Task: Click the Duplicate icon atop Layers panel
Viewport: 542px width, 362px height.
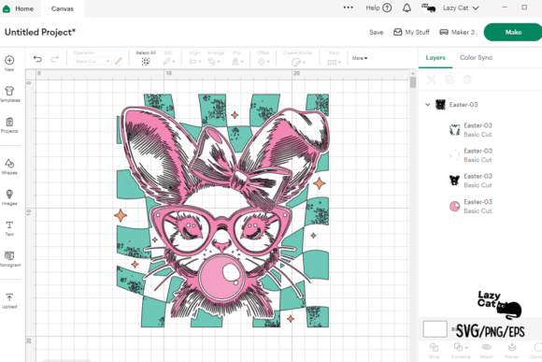Action: (449, 80)
